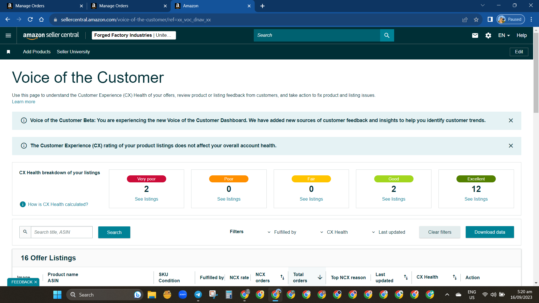Expand the Fulfilled by filter

pos(282,232)
